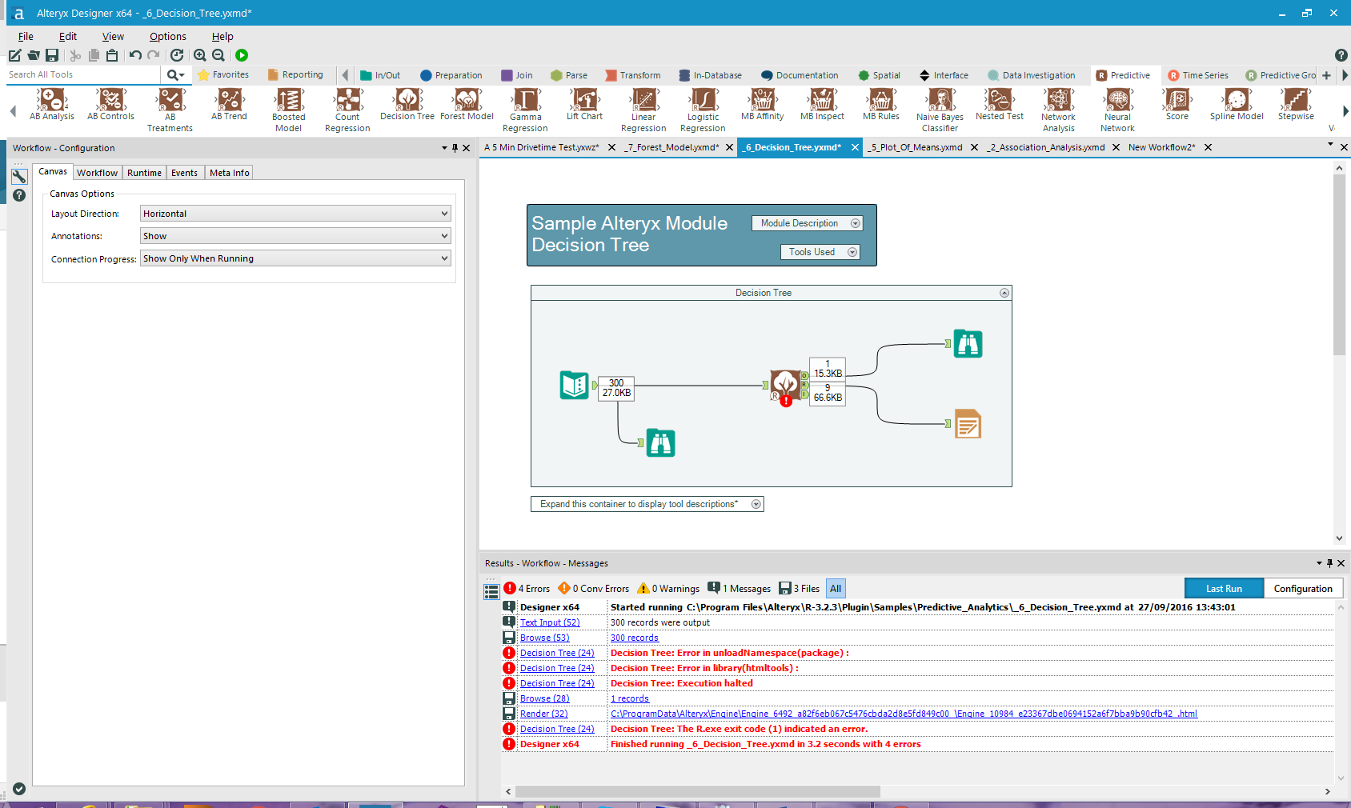The height and width of the screenshot is (808, 1351).
Task: Select the Linear Regression tool
Action: (643, 110)
